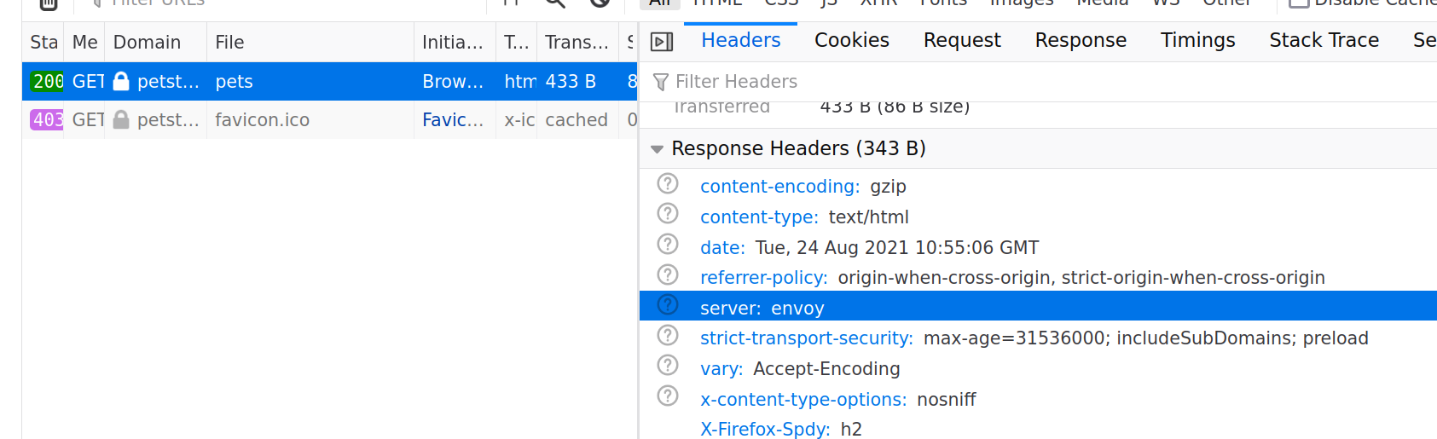Viewport: 1437px width, 439px height.
Task: Open the Favic... initiator link for favicon.ico
Action: pyautogui.click(x=453, y=120)
